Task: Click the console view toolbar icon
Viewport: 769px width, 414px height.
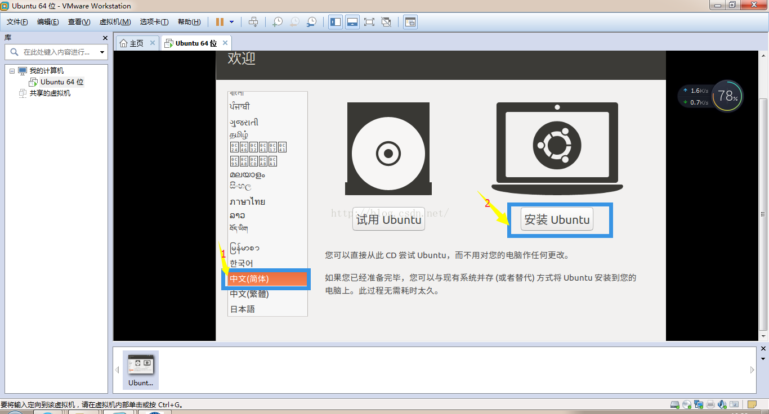Action: [410, 22]
